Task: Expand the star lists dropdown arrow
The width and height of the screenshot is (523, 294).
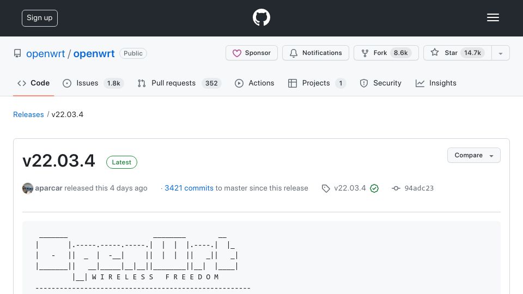Action: 501,53
